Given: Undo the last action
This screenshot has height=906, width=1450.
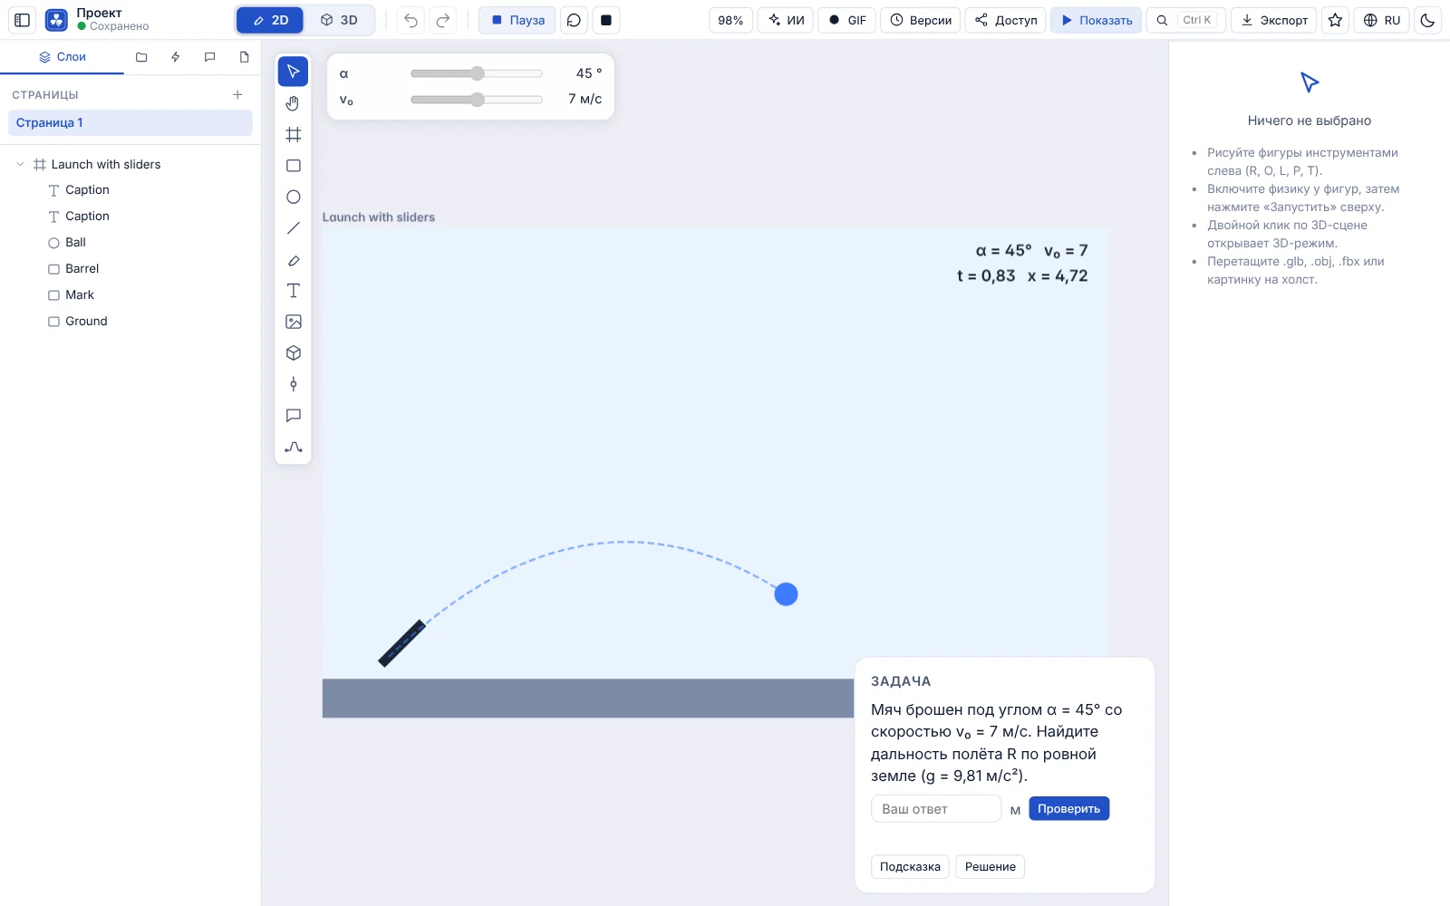Looking at the screenshot, I should point(411,20).
